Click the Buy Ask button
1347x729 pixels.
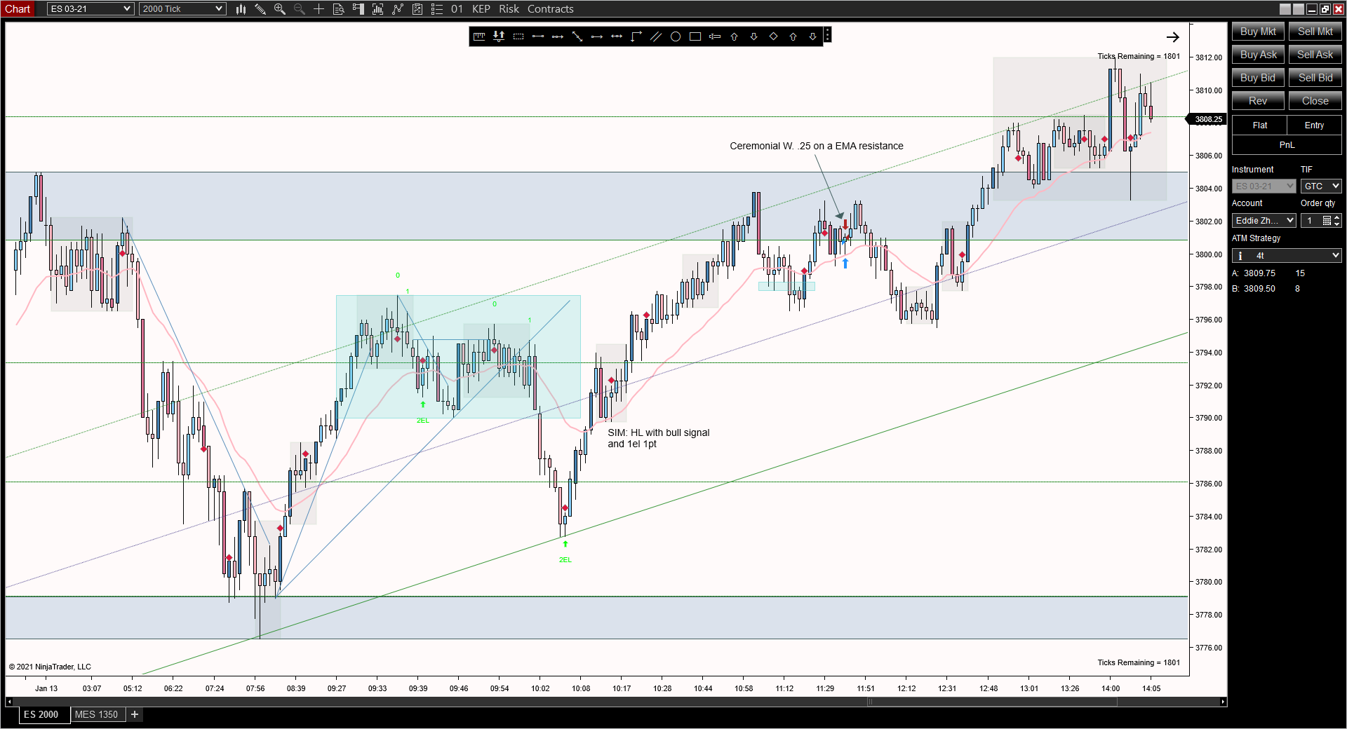(1258, 55)
